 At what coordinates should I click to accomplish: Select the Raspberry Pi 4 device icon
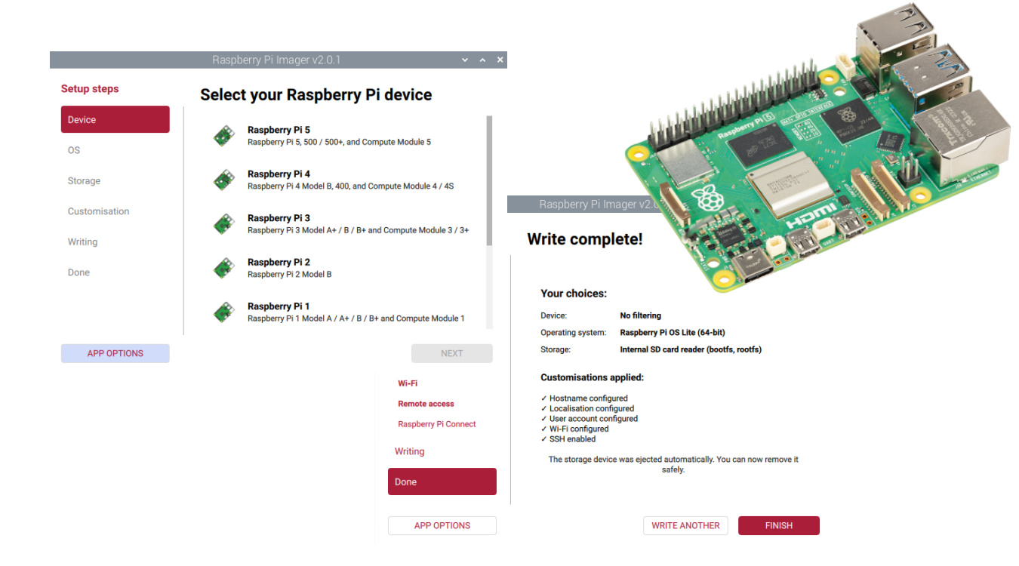click(x=223, y=179)
